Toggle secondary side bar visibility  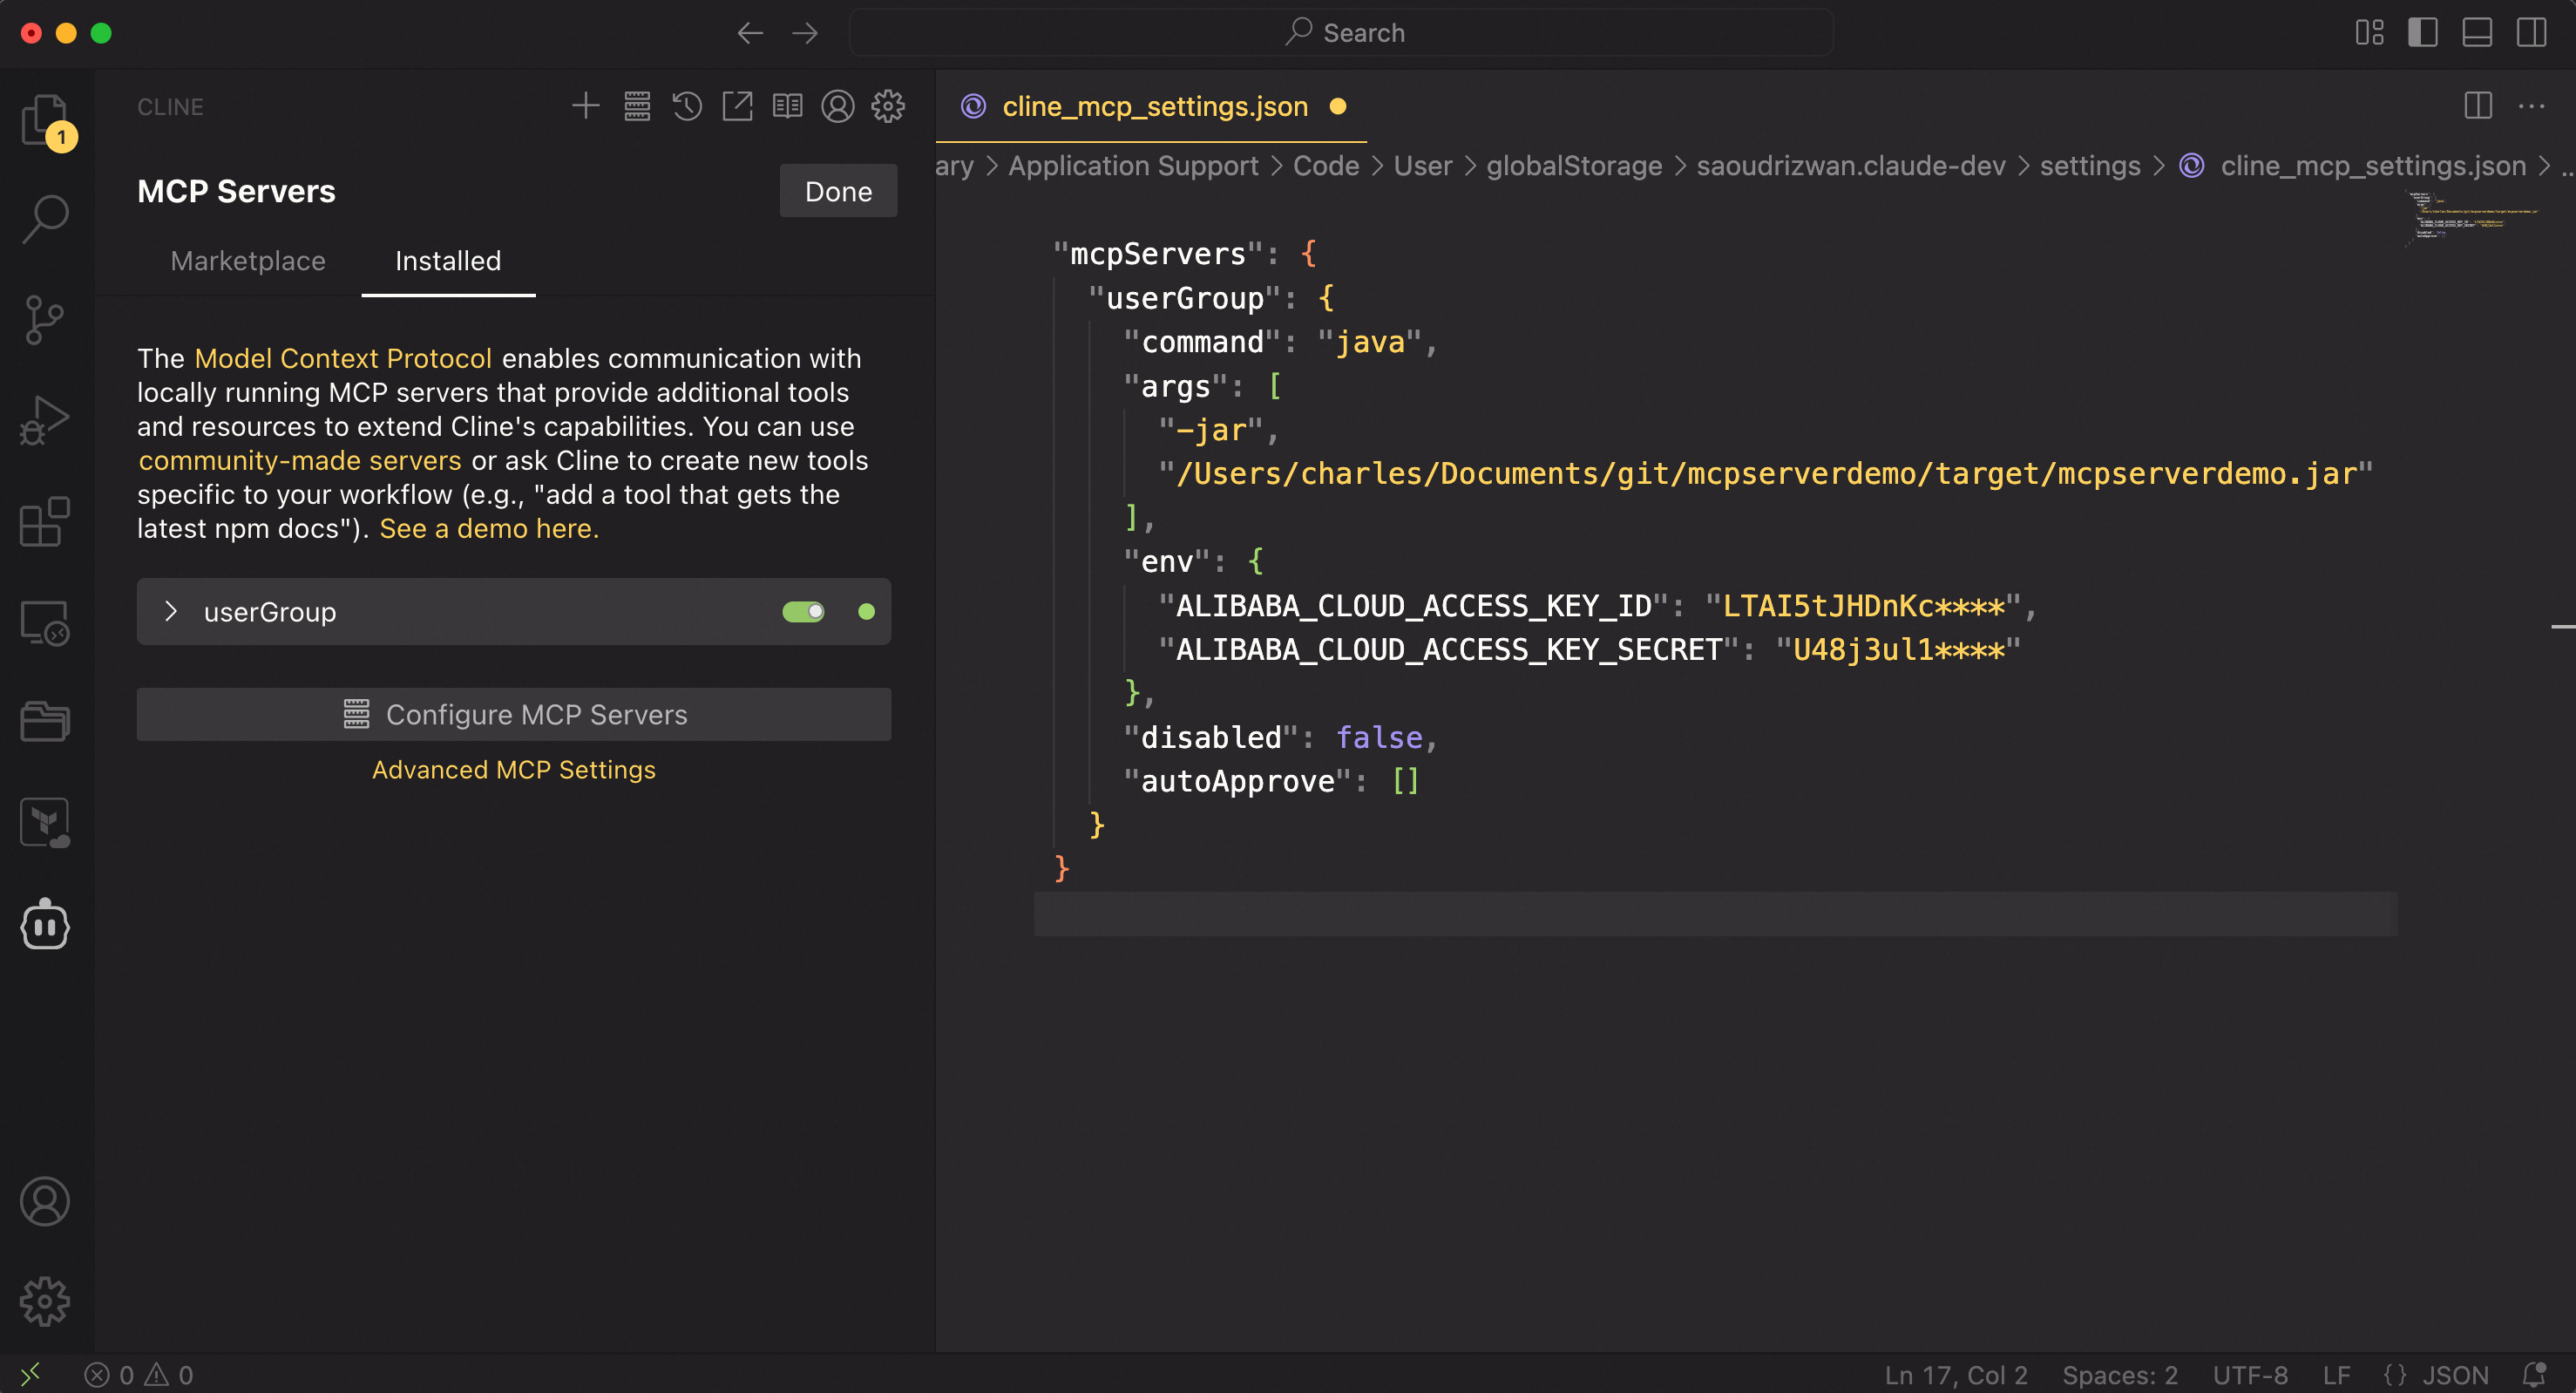2532,33
